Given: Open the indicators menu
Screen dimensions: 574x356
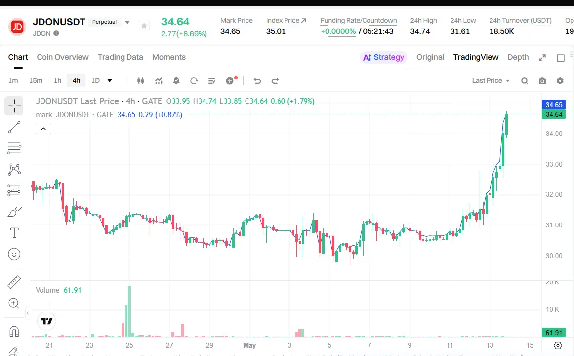Looking at the screenshot, I should [159, 81].
